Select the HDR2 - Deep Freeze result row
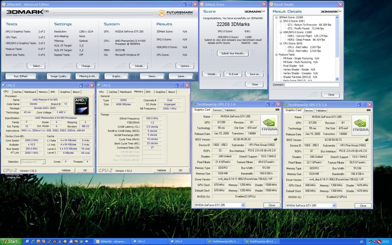Viewport: 392px width, 245px height. [306, 40]
